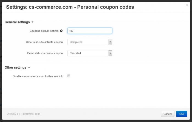The height and width of the screenshot is (122, 192).
Task: Focus the Coupons default livetime field showing 180
Action: pyautogui.click(x=90, y=31)
